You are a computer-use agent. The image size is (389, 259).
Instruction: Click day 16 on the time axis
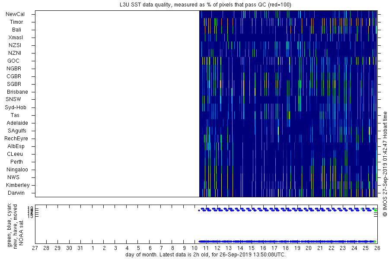point(263,248)
